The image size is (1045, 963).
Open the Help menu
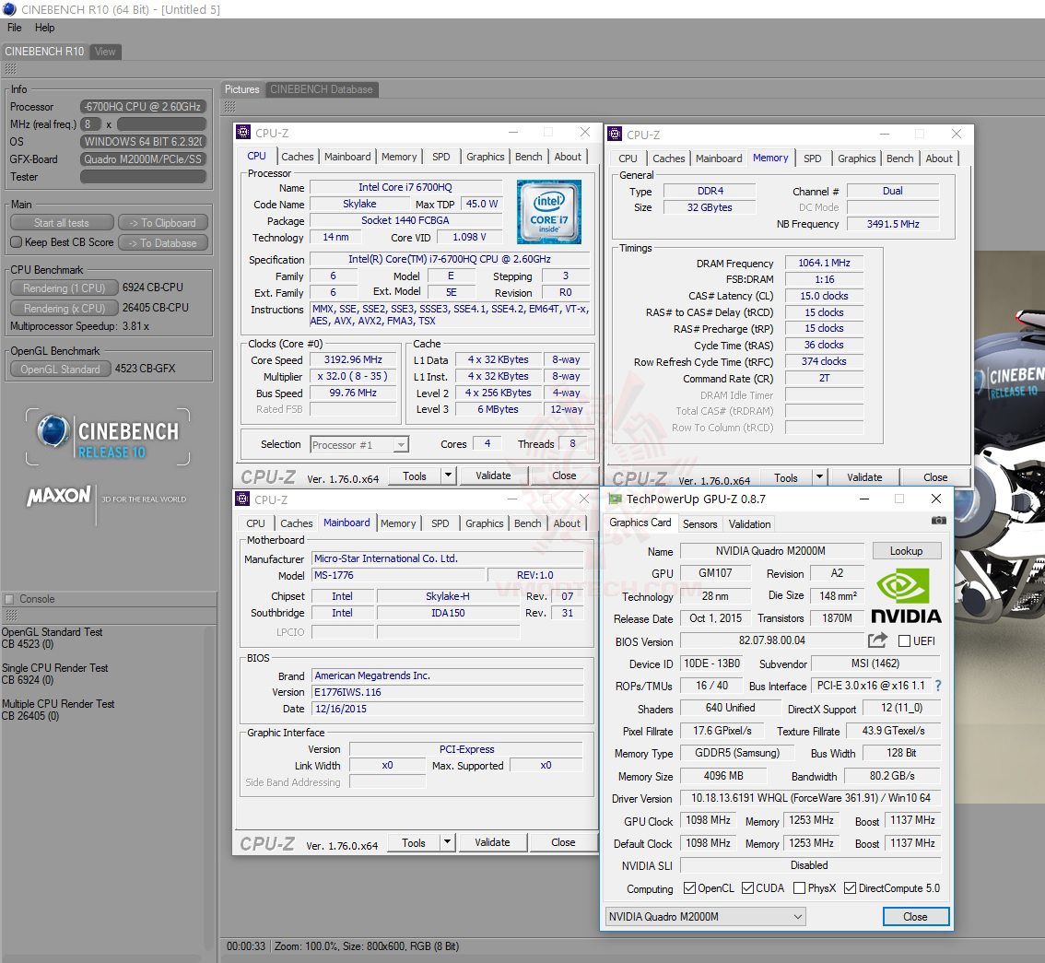pos(44,28)
